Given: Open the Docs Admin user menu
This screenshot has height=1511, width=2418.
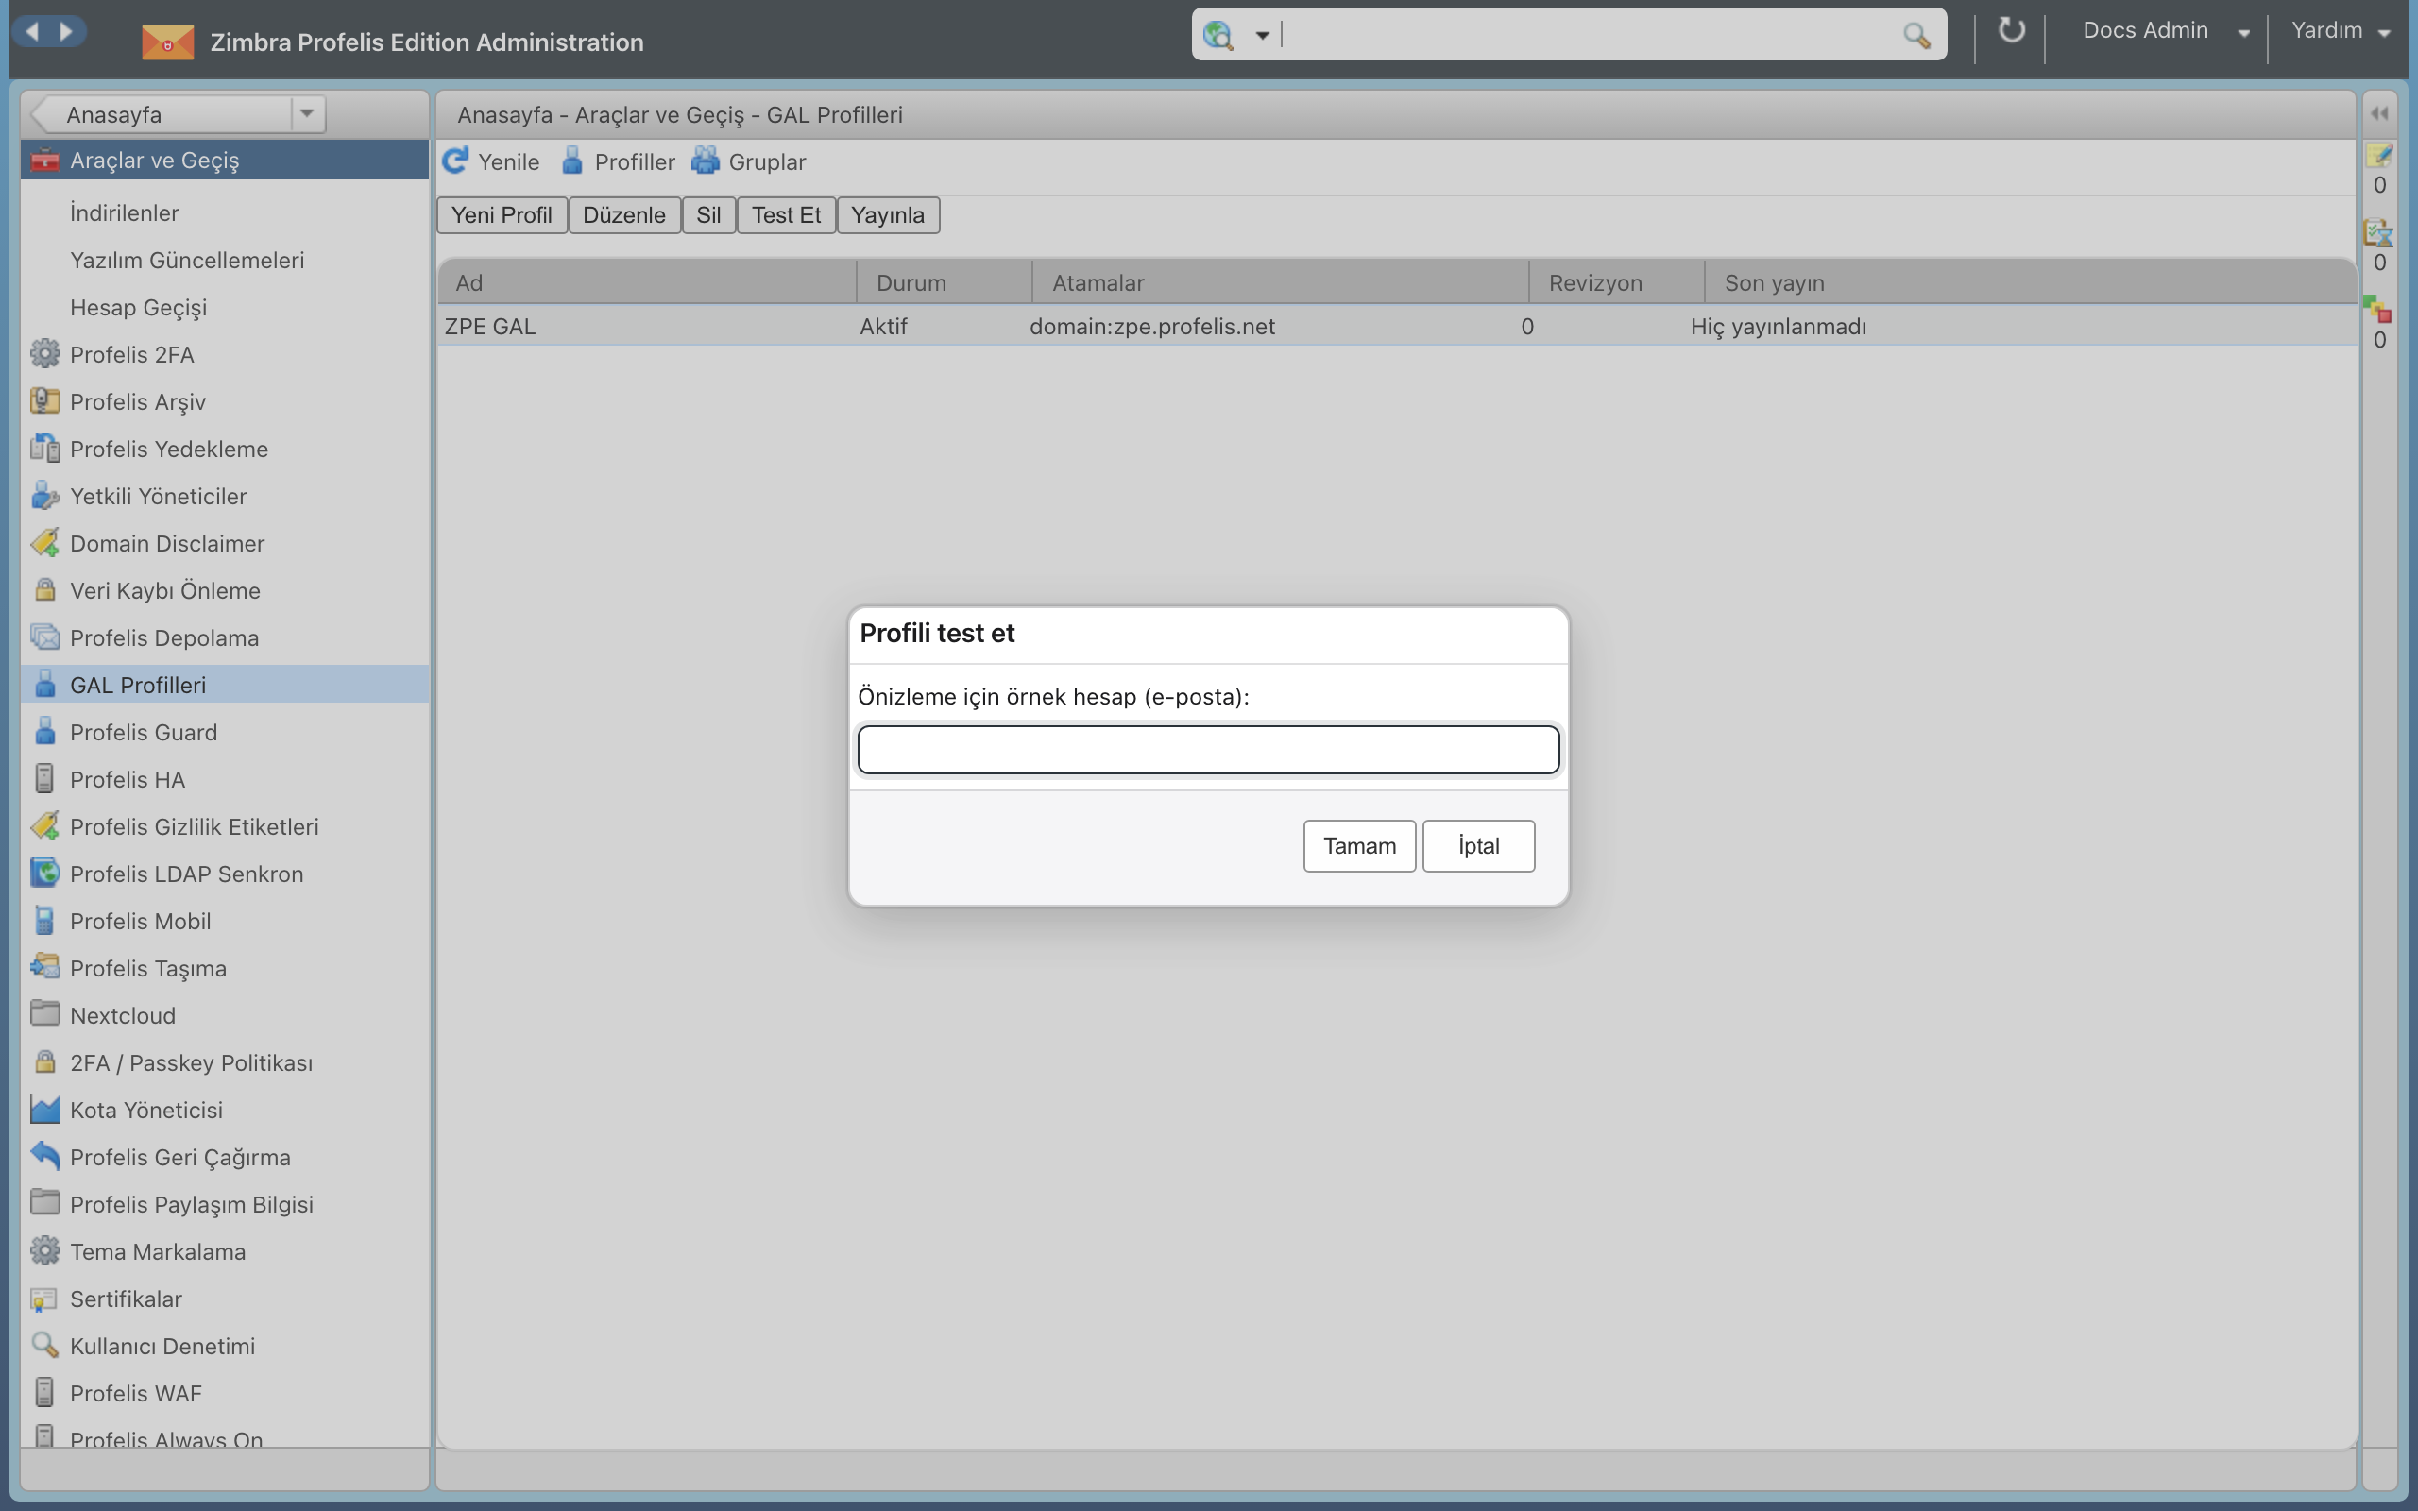Looking at the screenshot, I should 2164,31.
